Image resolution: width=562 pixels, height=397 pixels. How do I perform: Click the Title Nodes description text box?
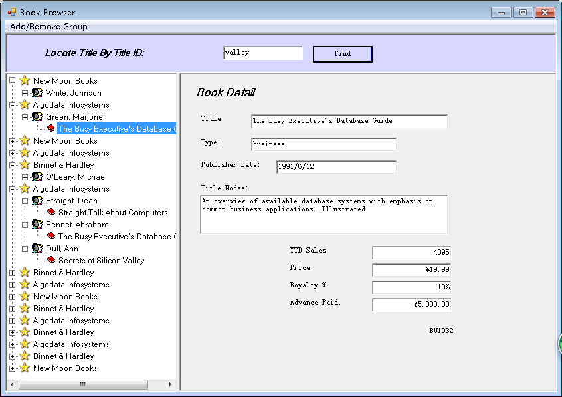pos(324,215)
